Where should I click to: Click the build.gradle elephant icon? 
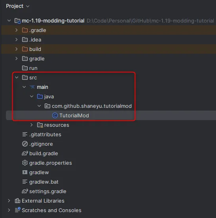point(25,153)
